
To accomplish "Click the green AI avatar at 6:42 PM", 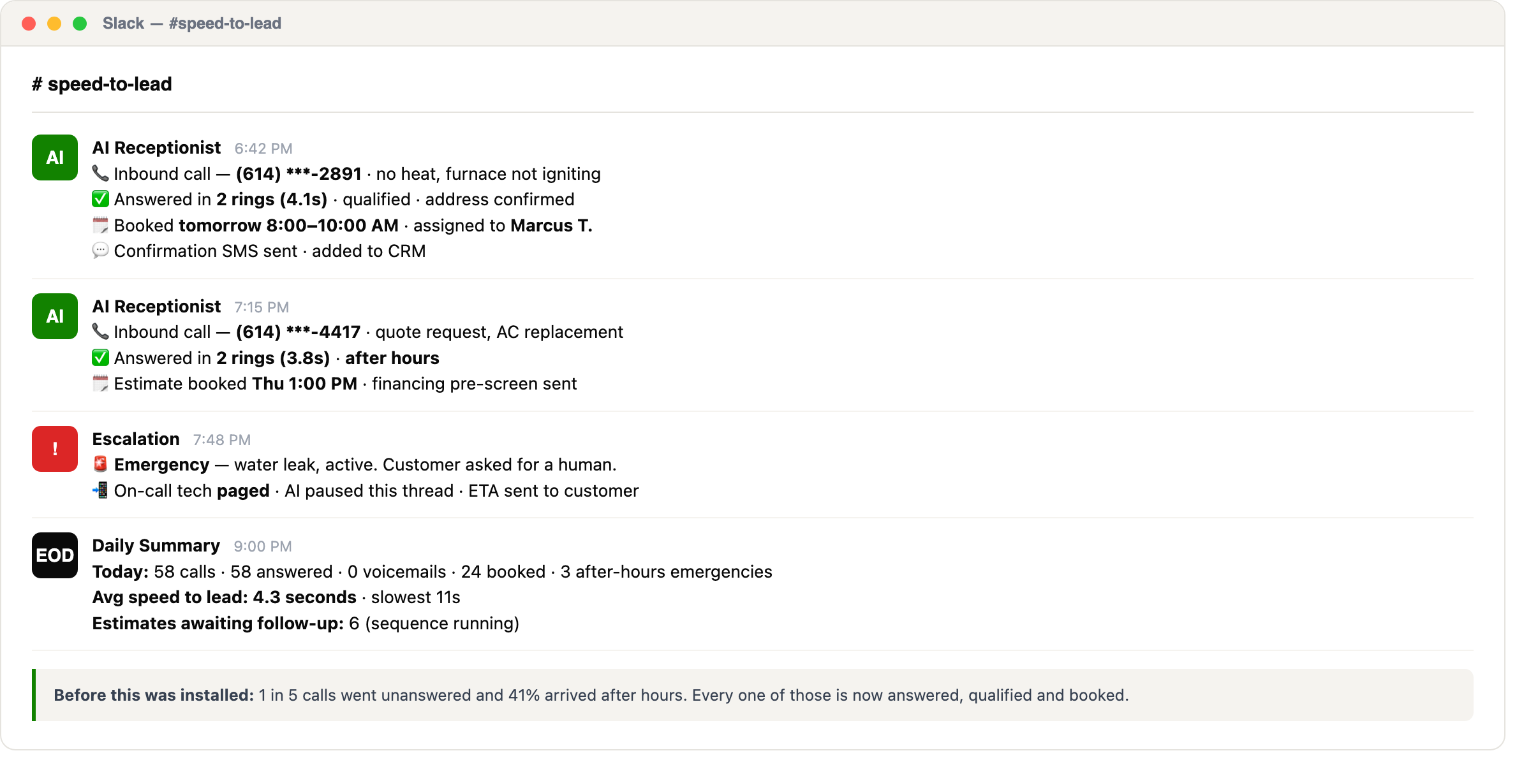I will (x=55, y=157).
